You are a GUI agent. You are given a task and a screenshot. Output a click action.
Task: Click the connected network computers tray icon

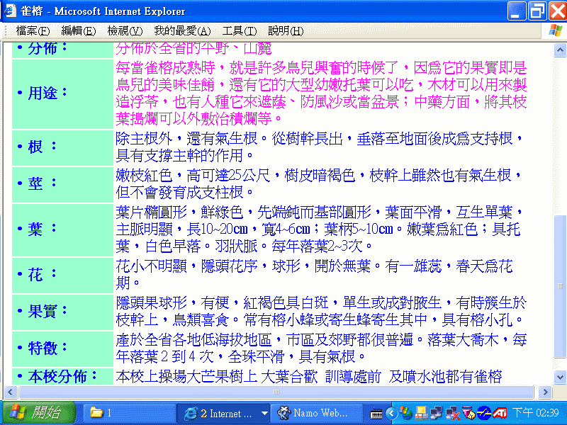(x=437, y=413)
